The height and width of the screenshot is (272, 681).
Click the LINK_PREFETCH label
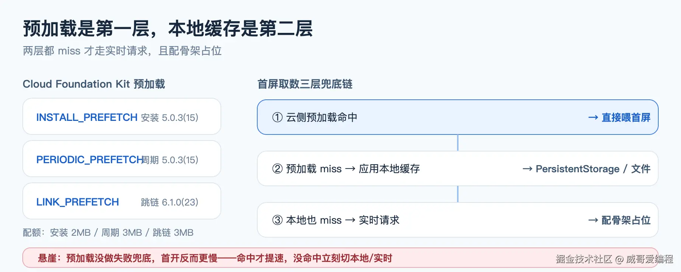[78, 202]
